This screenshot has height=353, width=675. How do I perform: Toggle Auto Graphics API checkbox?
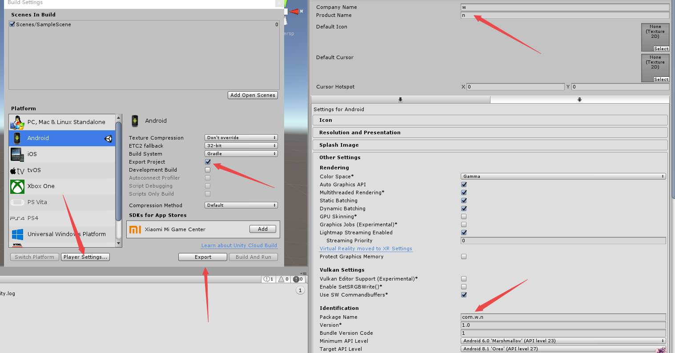[464, 185]
